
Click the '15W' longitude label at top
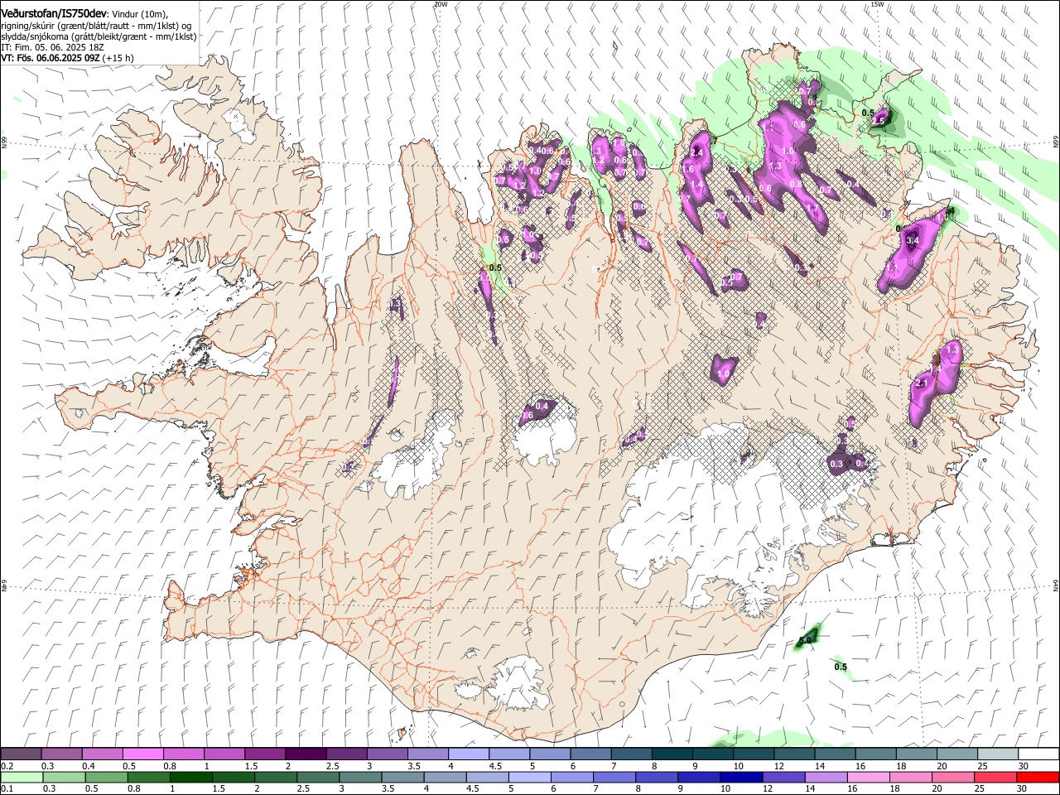click(877, 4)
